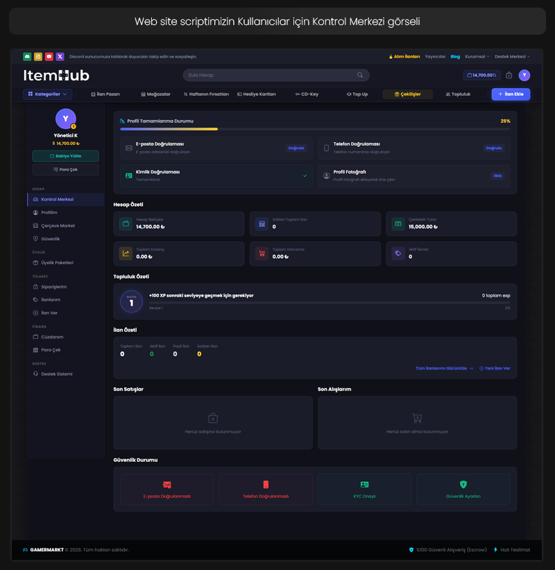Open the Discord social icon
The width and height of the screenshot is (555, 570).
(27, 56)
